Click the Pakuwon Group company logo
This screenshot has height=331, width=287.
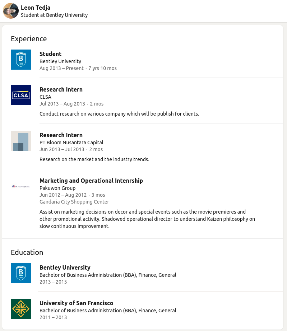[x=21, y=186]
